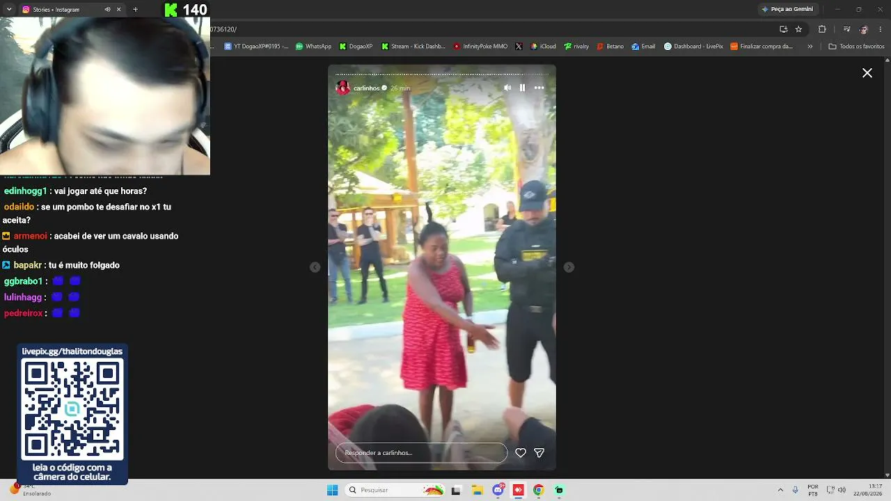Bookmark this page with the star icon

[x=798, y=29]
